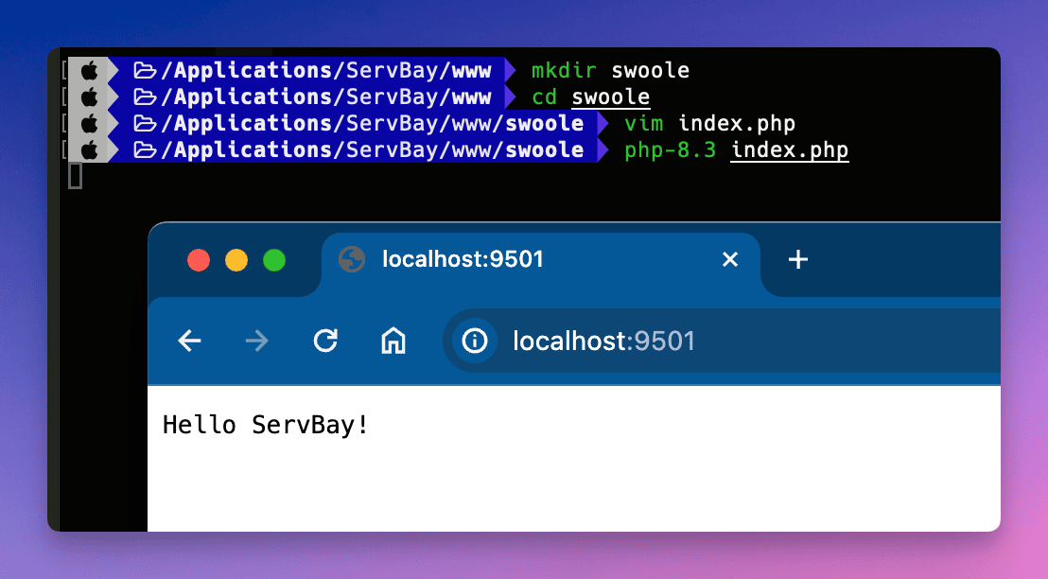Click folder icon in the cd prompt line
Viewport: 1048px width, 579px height.
(x=145, y=96)
